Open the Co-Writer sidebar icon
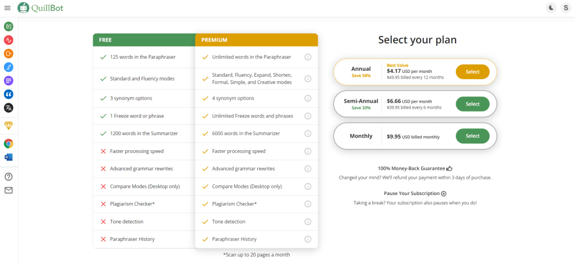The width and height of the screenshot is (575, 264). tap(8, 67)
